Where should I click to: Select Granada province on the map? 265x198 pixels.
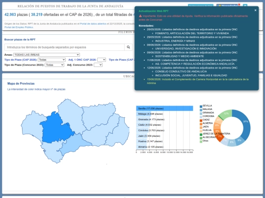(100, 133)
